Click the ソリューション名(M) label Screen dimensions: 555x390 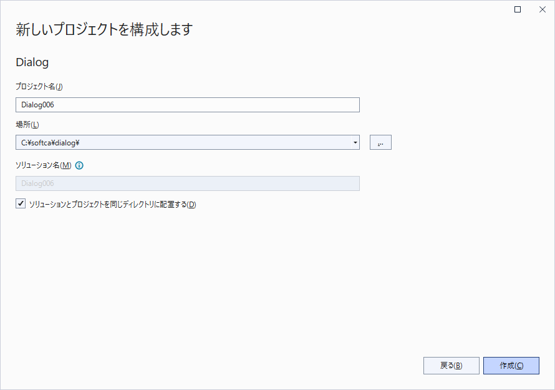point(44,166)
